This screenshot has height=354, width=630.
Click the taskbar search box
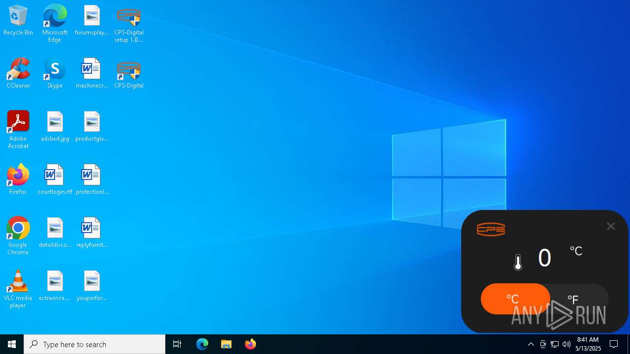(x=94, y=344)
